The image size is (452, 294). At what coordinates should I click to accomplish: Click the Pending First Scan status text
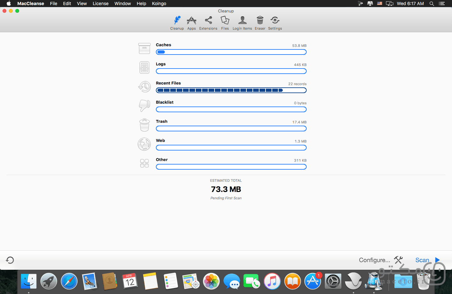click(226, 198)
